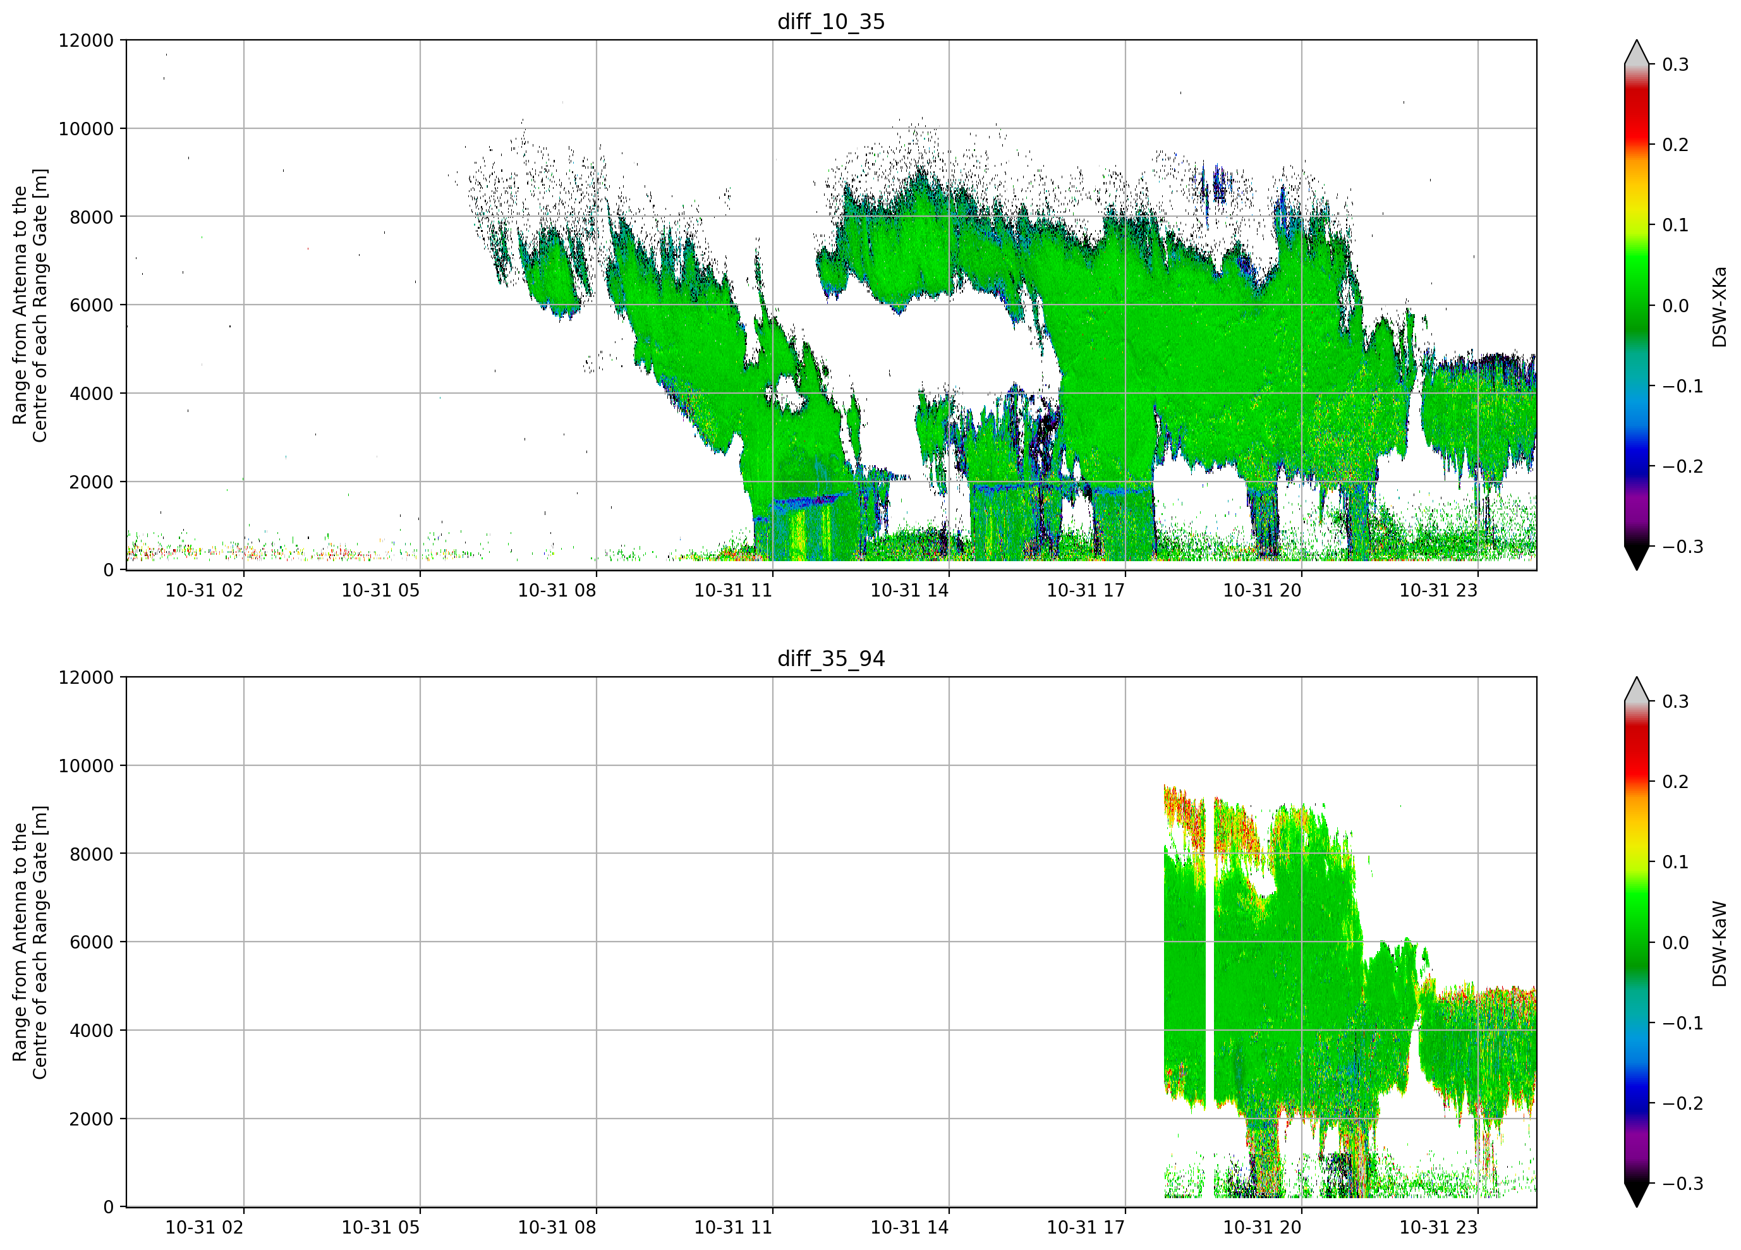The image size is (1741, 1250).
Task: Click the 2000 y-tick on diff_35_94 plot
Action: (92, 1119)
